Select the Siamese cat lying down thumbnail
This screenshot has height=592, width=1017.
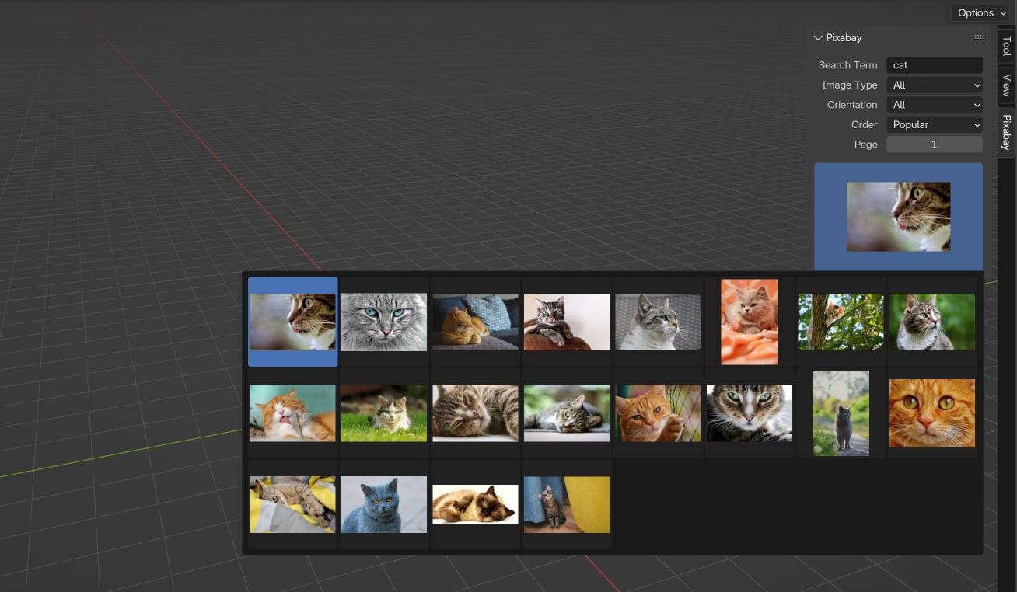click(x=475, y=504)
